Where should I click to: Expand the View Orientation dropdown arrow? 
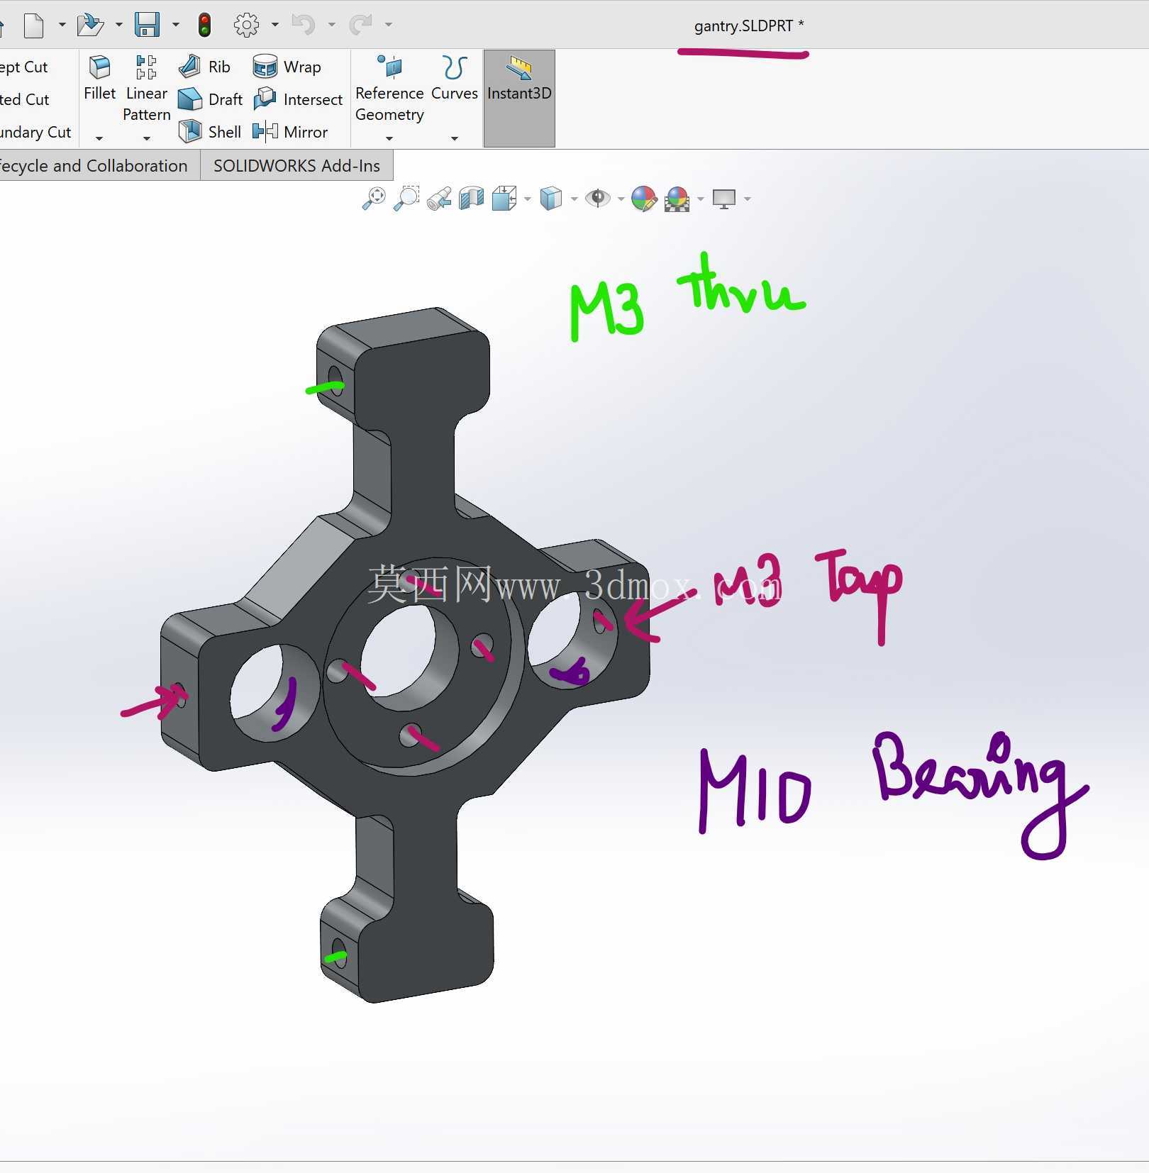click(x=527, y=199)
